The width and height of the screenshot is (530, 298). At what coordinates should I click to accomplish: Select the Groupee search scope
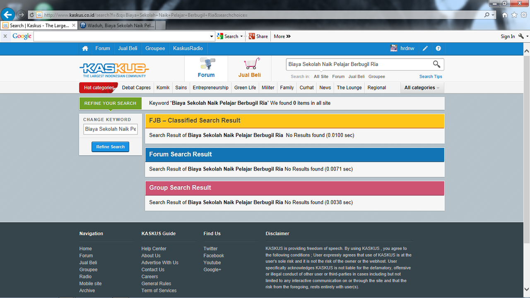coord(377,77)
